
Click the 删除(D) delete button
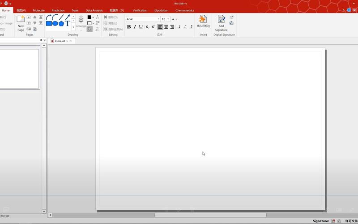tap(111, 17)
